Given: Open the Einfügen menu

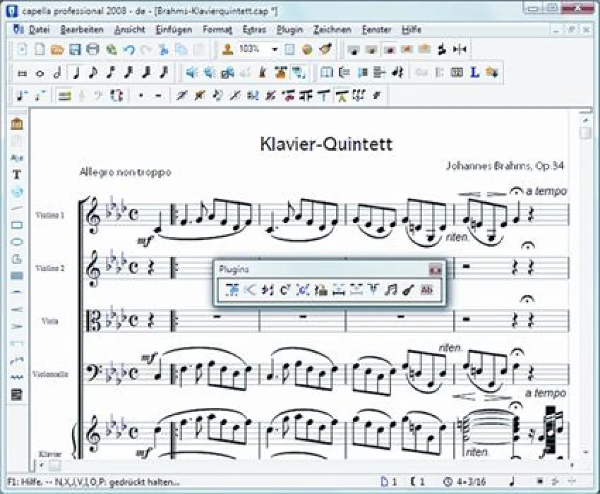Looking at the screenshot, I should pos(173,30).
